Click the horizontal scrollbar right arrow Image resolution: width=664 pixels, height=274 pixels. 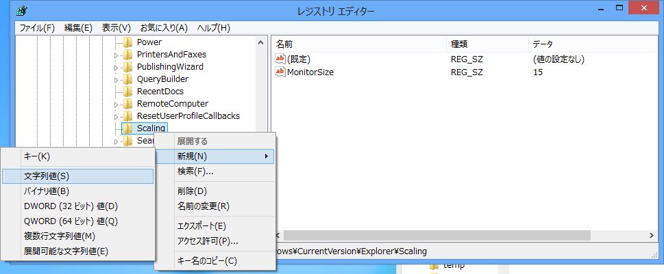652,235
